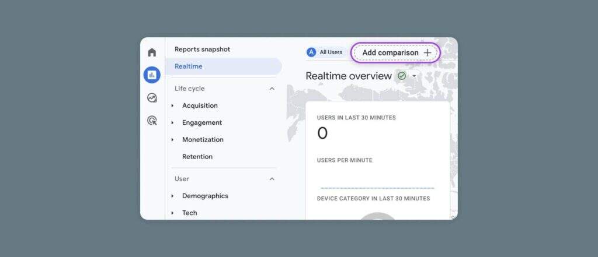Select the Reports bar chart icon
598x257 pixels.
point(152,75)
